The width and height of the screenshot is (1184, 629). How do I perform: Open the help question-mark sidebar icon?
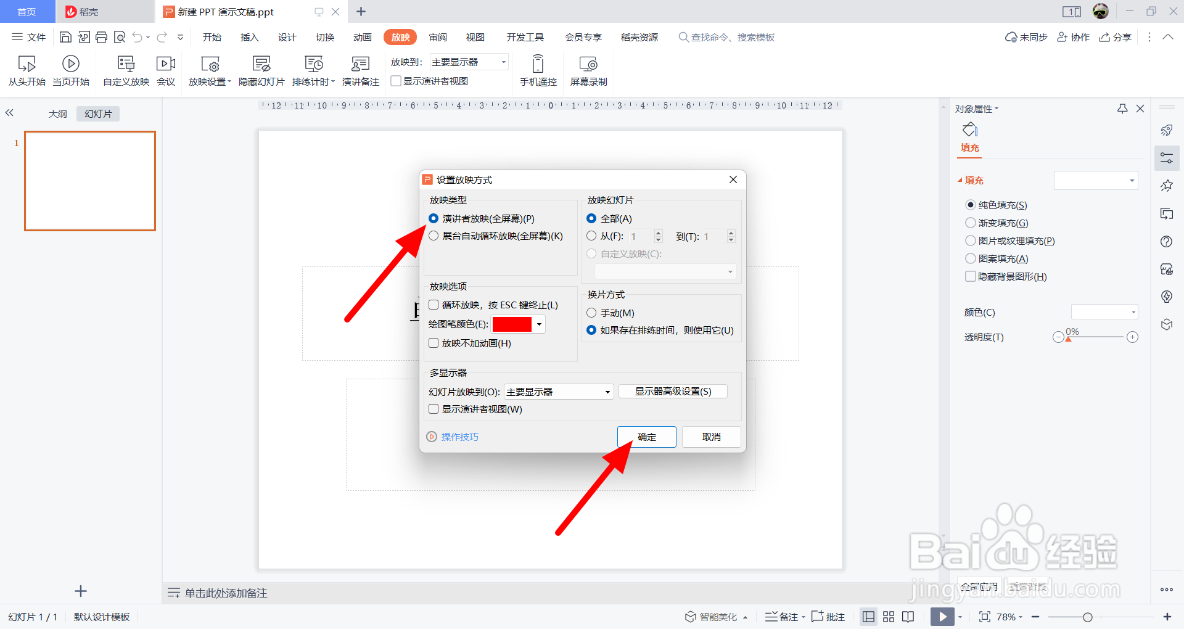pyautogui.click(x=1167, y=241)
